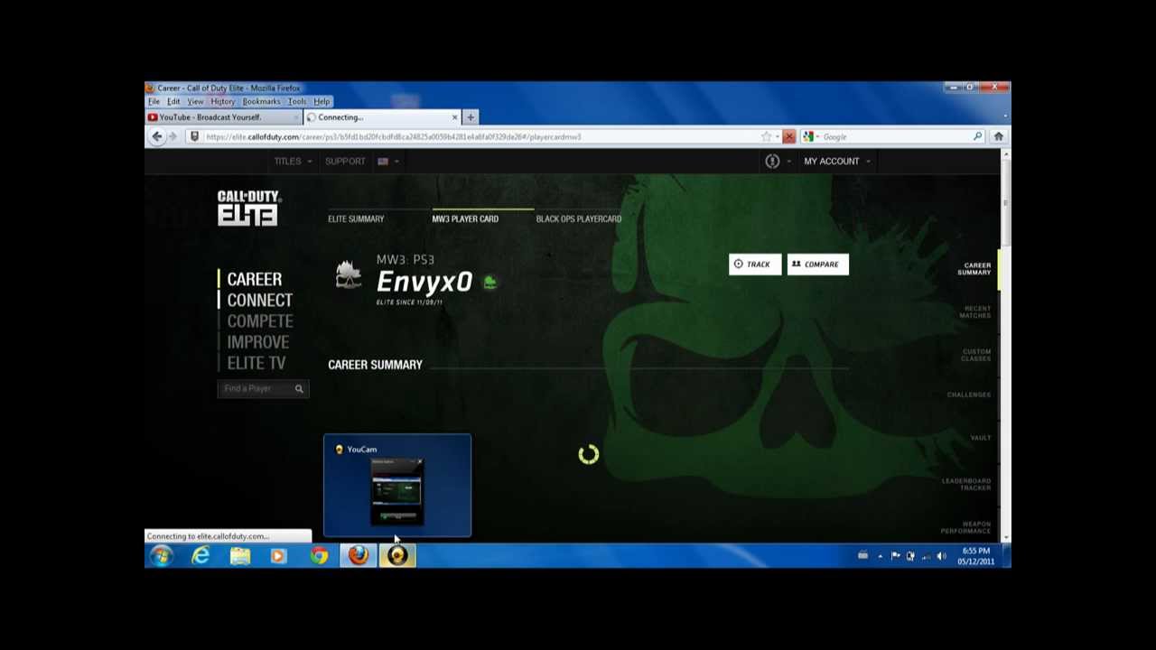Image resolution: width=1156 pixels, height=650 pixels.
Task: Switch to ELITE SUMMARY tab
Action: (x=356, y=218)
